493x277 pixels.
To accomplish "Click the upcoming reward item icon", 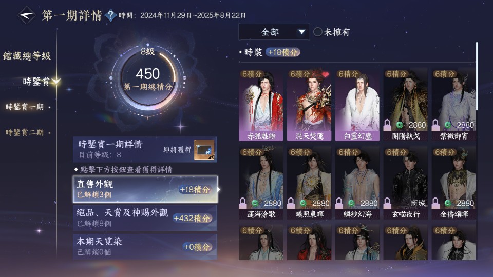I will (x=204, y=150).
